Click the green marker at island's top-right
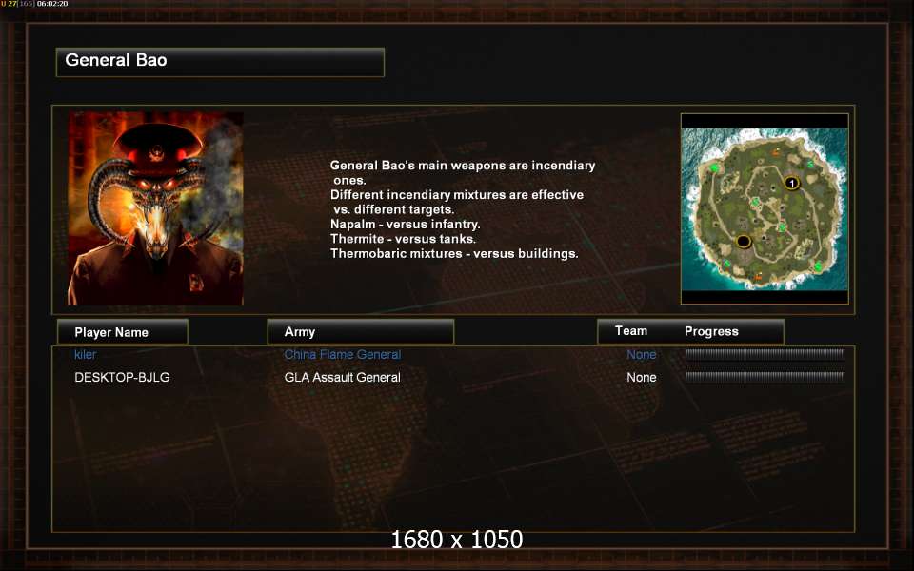Screen dimensions: 914x571 [x=810, y=165]
